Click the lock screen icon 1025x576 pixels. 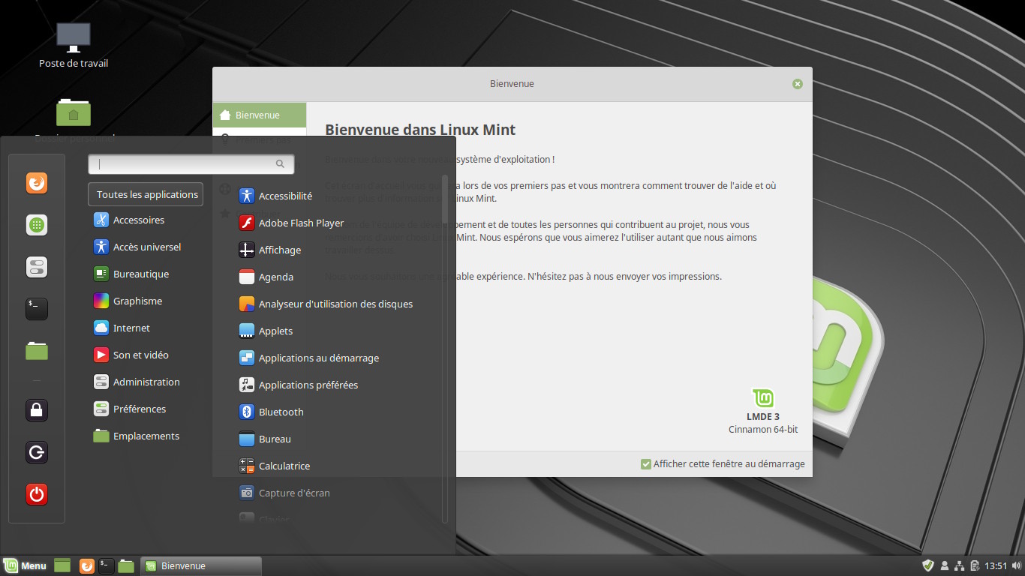pos(37,410)
